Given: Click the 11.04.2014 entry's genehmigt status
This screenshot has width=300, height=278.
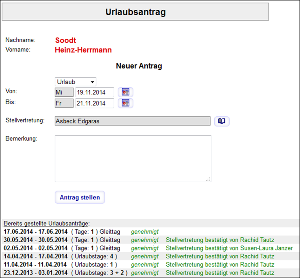Looking at the screenshot, I should 145,265.
